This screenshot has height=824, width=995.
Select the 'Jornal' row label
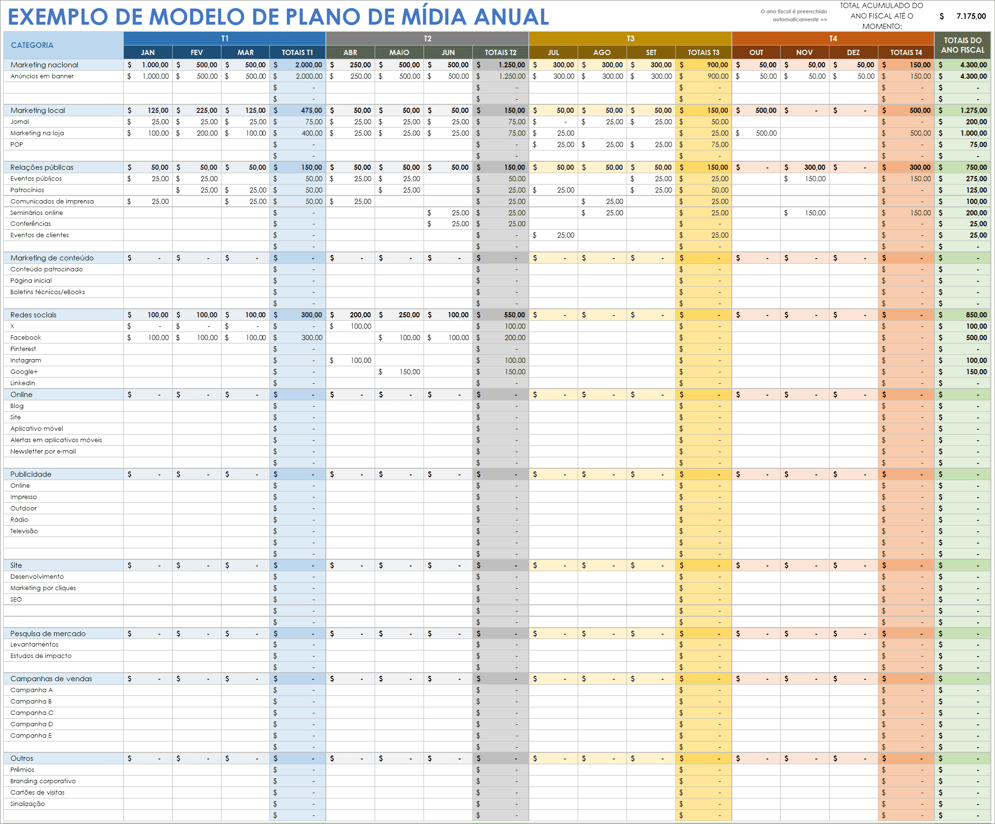pyautogui.click(x=20, y=121)
